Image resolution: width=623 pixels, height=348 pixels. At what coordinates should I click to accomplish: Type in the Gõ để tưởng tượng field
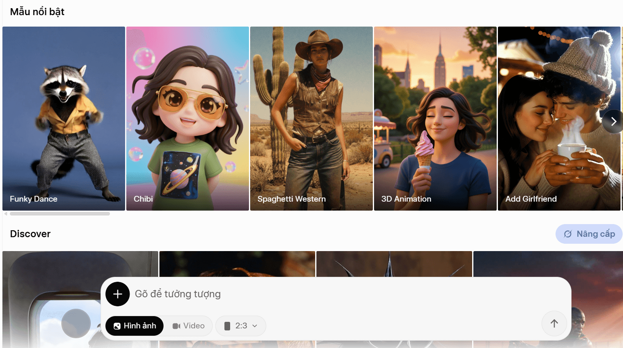[x=327, y=294]
